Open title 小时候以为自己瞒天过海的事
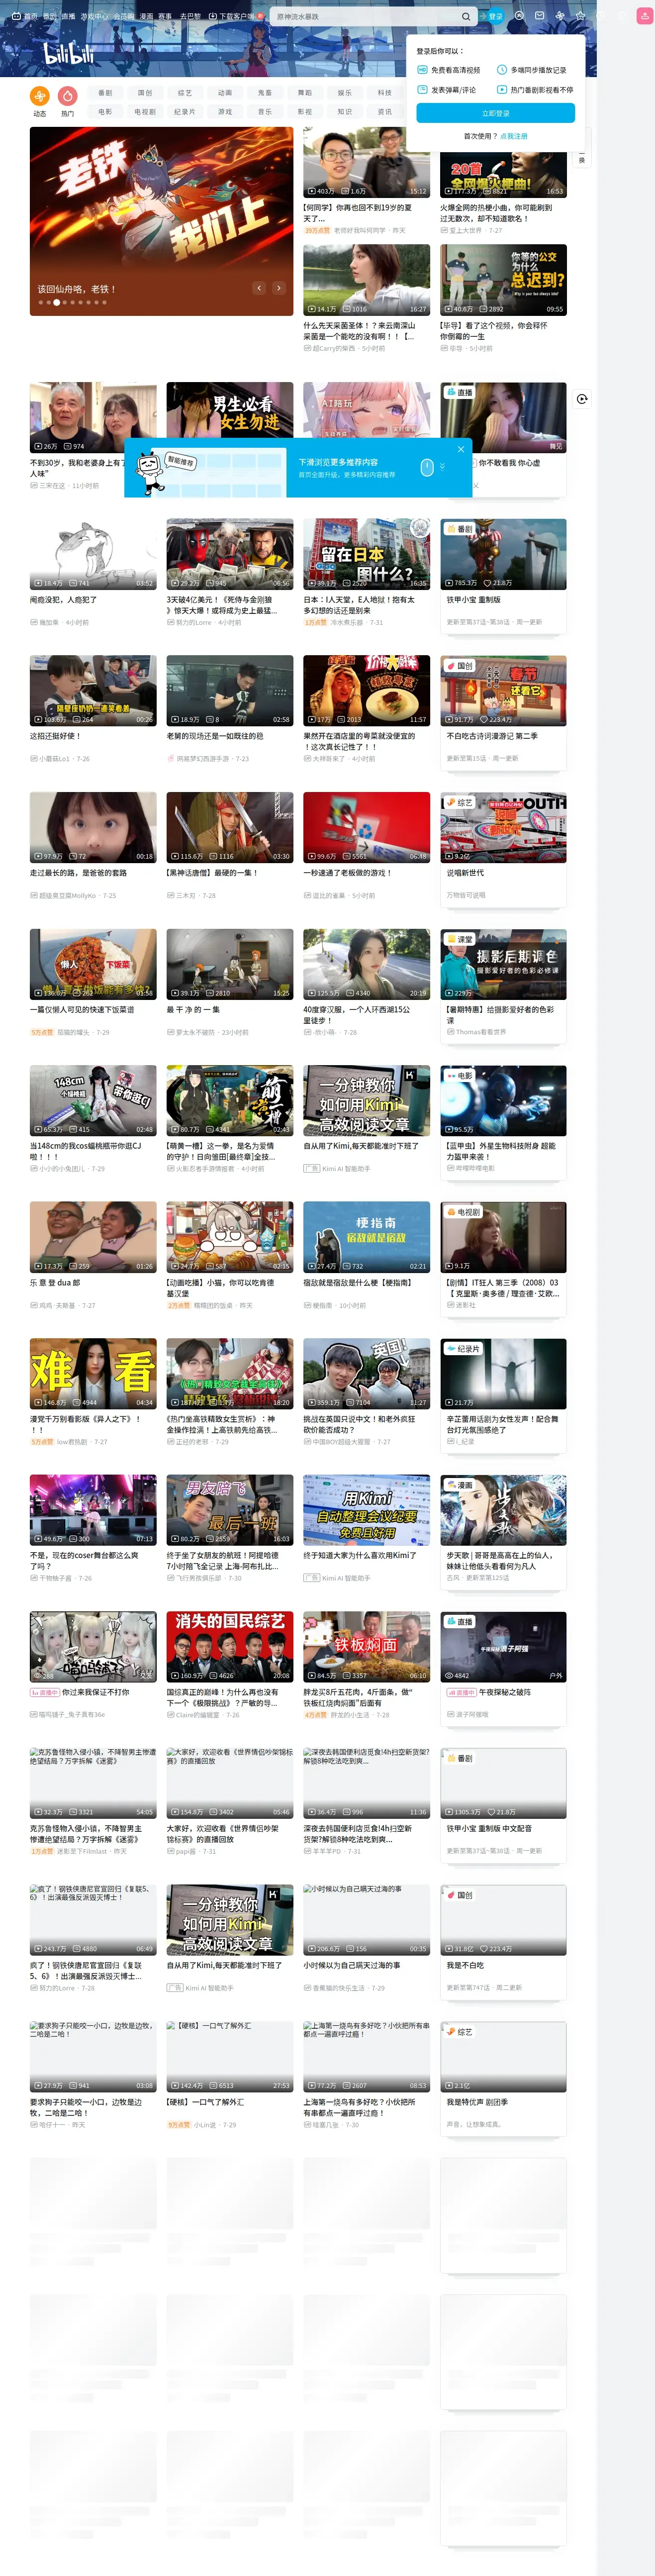 coord(352,1965)
